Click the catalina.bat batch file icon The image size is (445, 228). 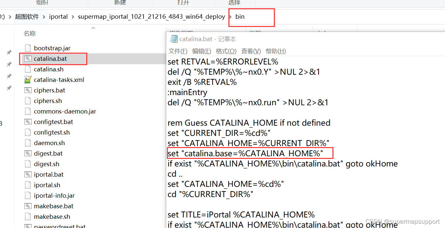28,59
